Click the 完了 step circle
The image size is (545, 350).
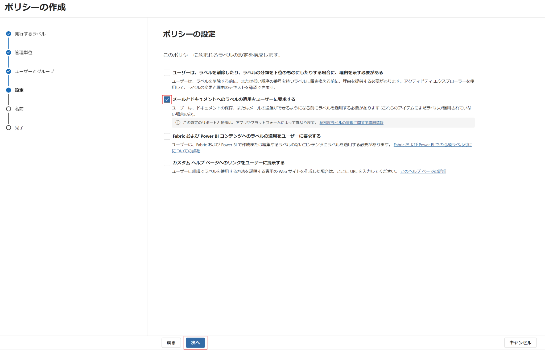pos(8,128)
